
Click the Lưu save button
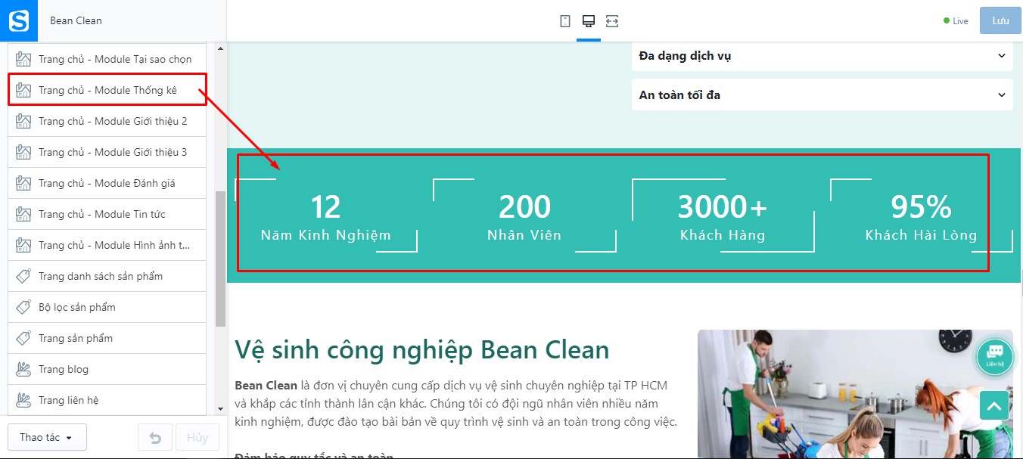(x=1000, y=20)
